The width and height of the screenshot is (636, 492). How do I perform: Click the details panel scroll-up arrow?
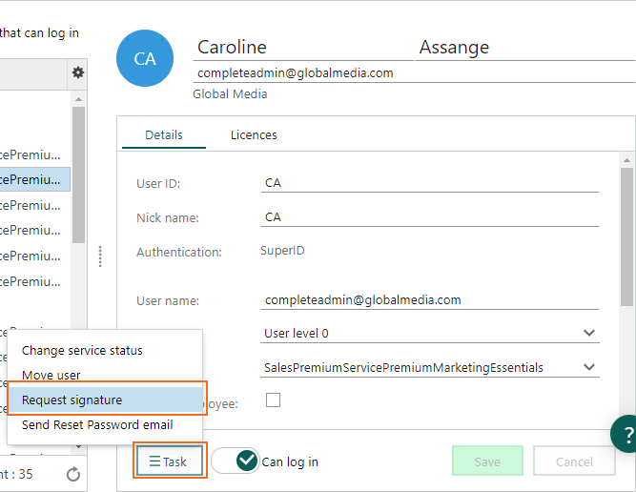click(626, 160)
